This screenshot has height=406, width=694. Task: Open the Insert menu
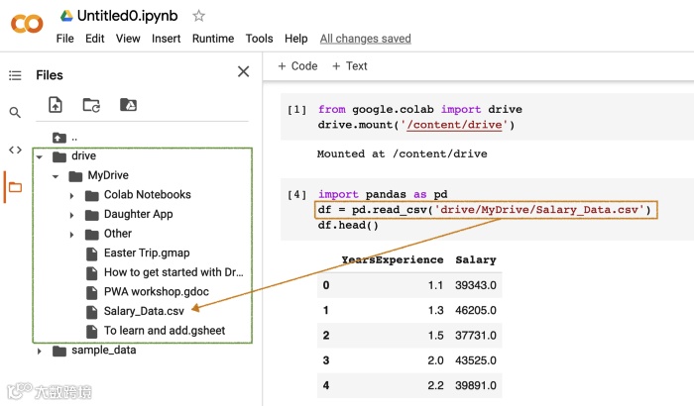click(x=167, y=39)
